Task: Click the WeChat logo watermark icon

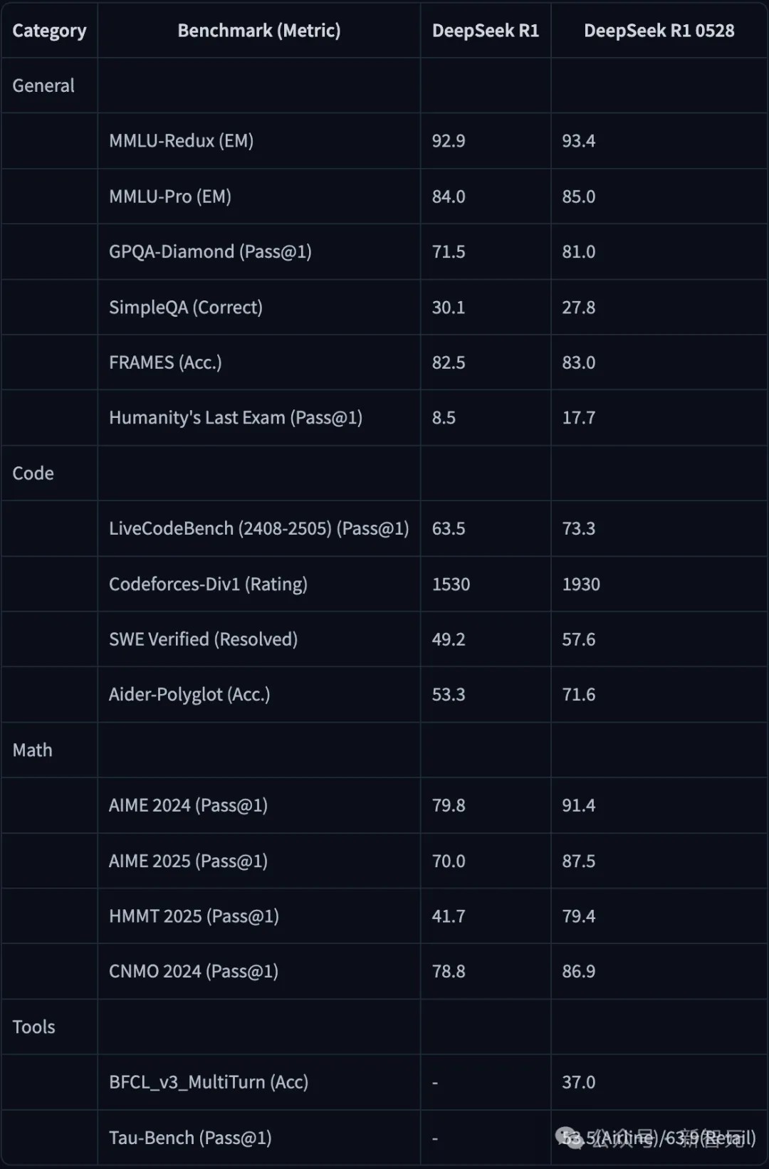Action: (x=569, y=1137)
